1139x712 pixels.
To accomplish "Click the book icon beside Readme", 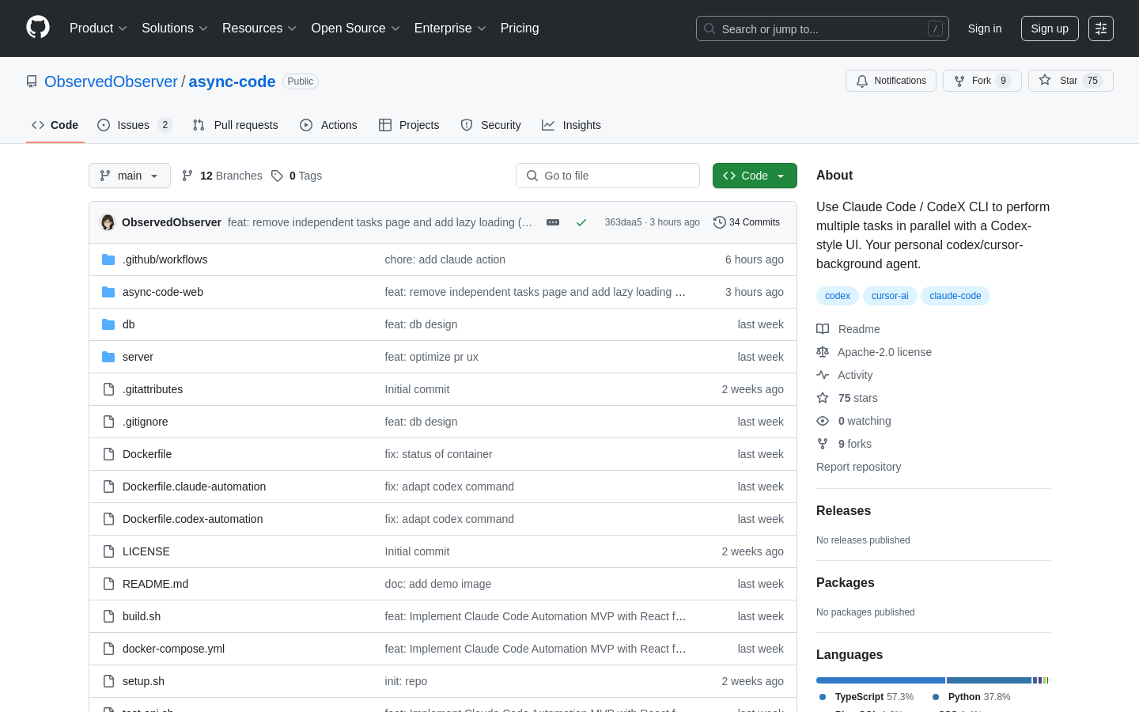I will [823, 329].
